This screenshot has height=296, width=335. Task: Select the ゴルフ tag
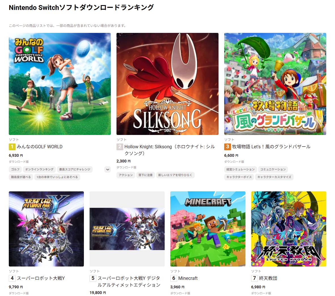(15, 170)
